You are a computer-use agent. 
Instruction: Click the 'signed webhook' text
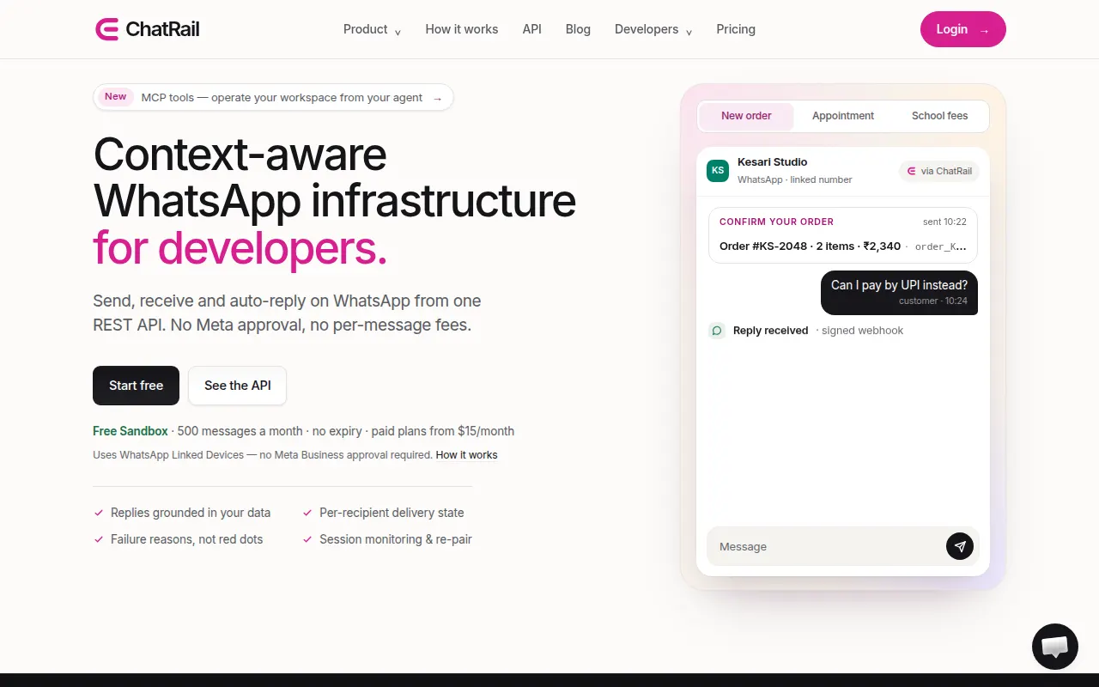point(862,331)
